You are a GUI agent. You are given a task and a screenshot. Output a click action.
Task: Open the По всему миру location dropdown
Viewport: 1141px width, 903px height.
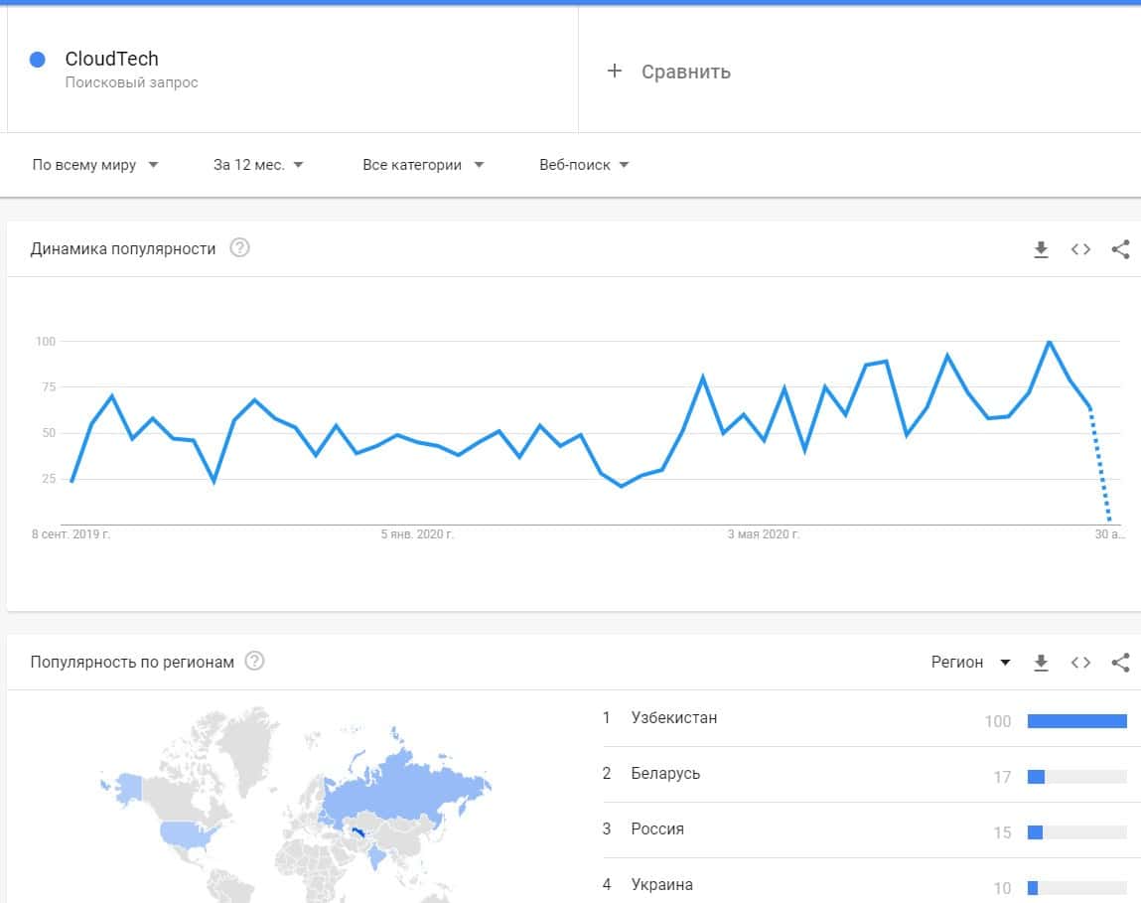95,165
